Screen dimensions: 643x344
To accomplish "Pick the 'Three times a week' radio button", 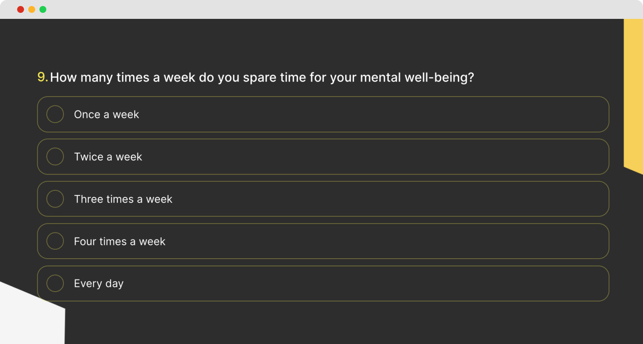I will (55, 199).
